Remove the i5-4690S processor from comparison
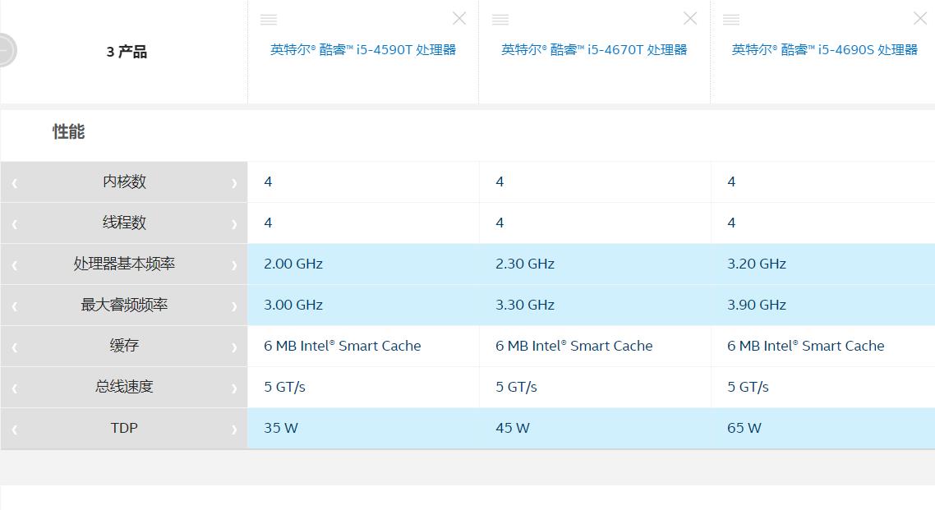This screenshot has height=510, width=935. pyautogui.click(x=922, y=18)
